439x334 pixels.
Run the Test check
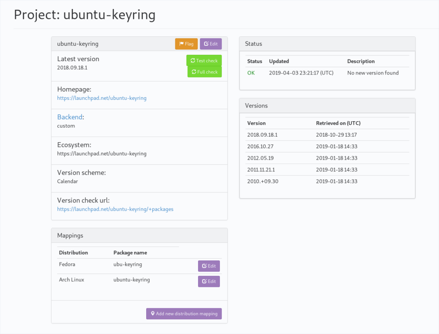coord(204,60)
